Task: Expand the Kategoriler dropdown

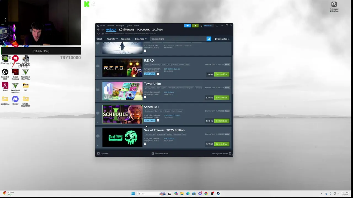Action: 126,39
